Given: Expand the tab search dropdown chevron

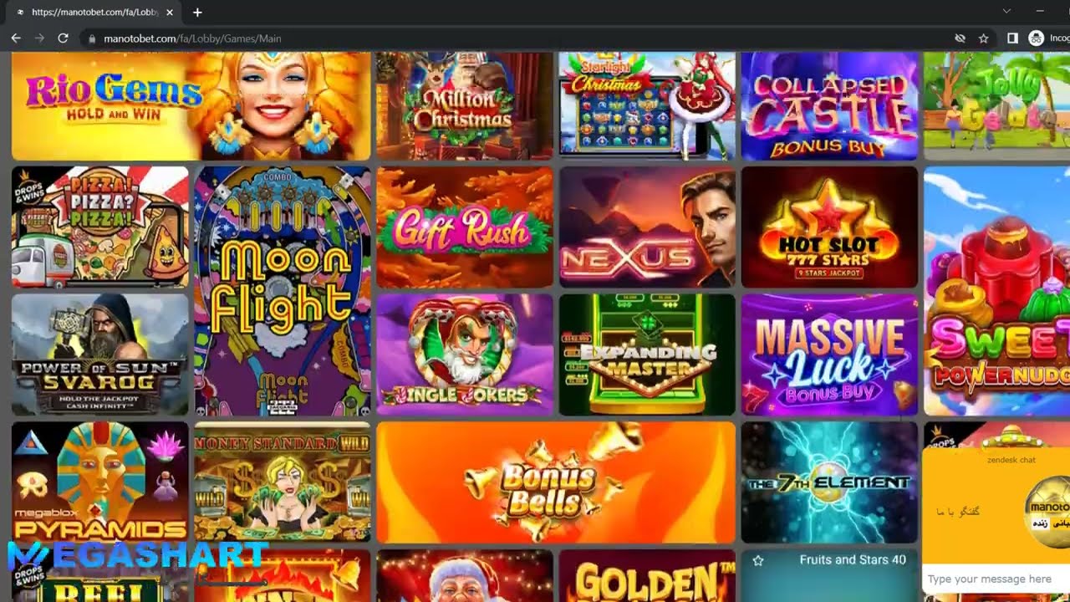Looking at the screenshot, I should pos(1006,12).
